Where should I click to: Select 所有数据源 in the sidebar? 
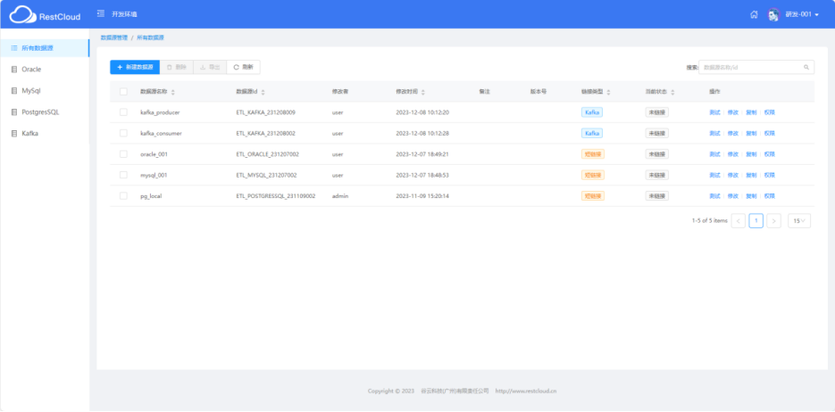45,48
